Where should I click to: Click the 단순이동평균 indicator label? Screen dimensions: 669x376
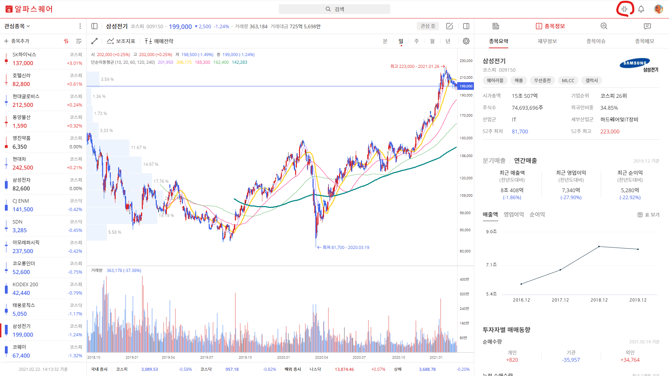[123, 62]
